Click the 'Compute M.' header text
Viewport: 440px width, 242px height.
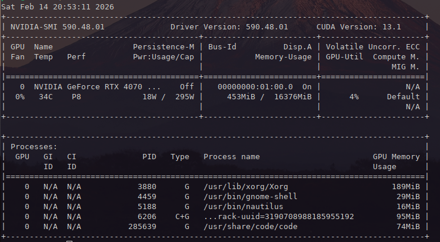[x=396, y=57]
